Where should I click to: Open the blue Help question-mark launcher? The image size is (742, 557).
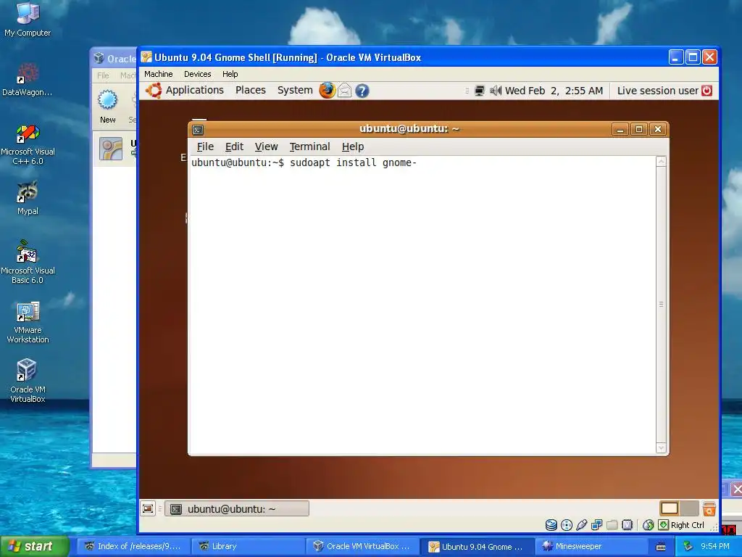point(362,91)
